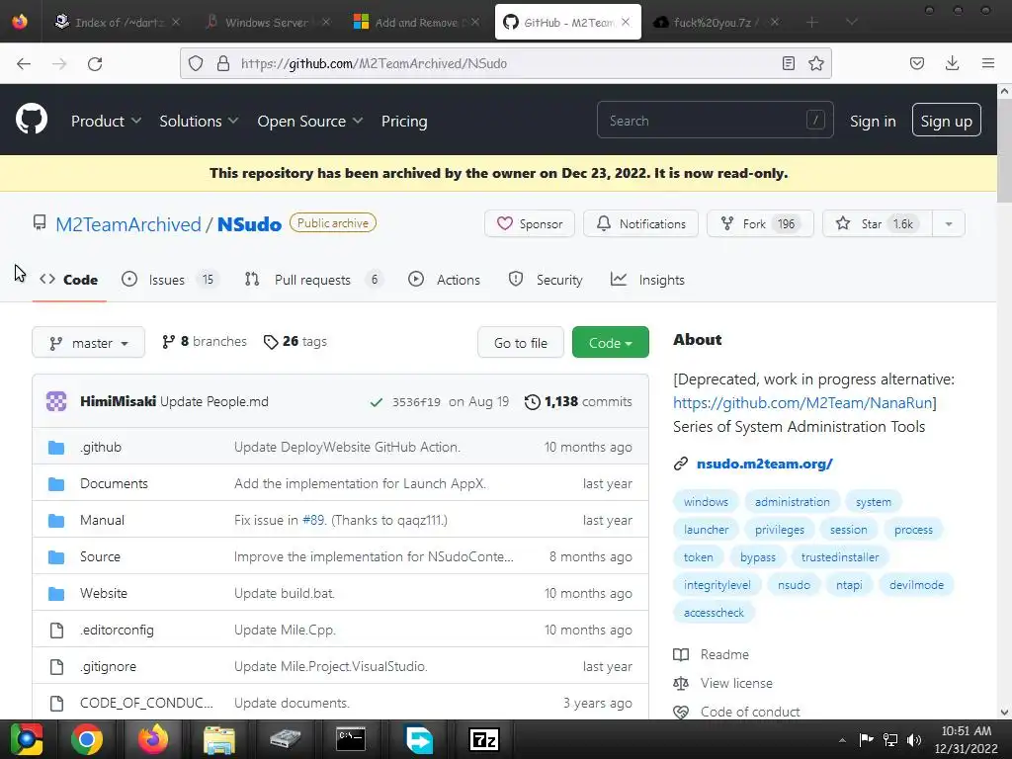The width and height of the screenshot is (1012, 759).
Task: Open the NanaRun GitHub link
Action: point(802,403)
